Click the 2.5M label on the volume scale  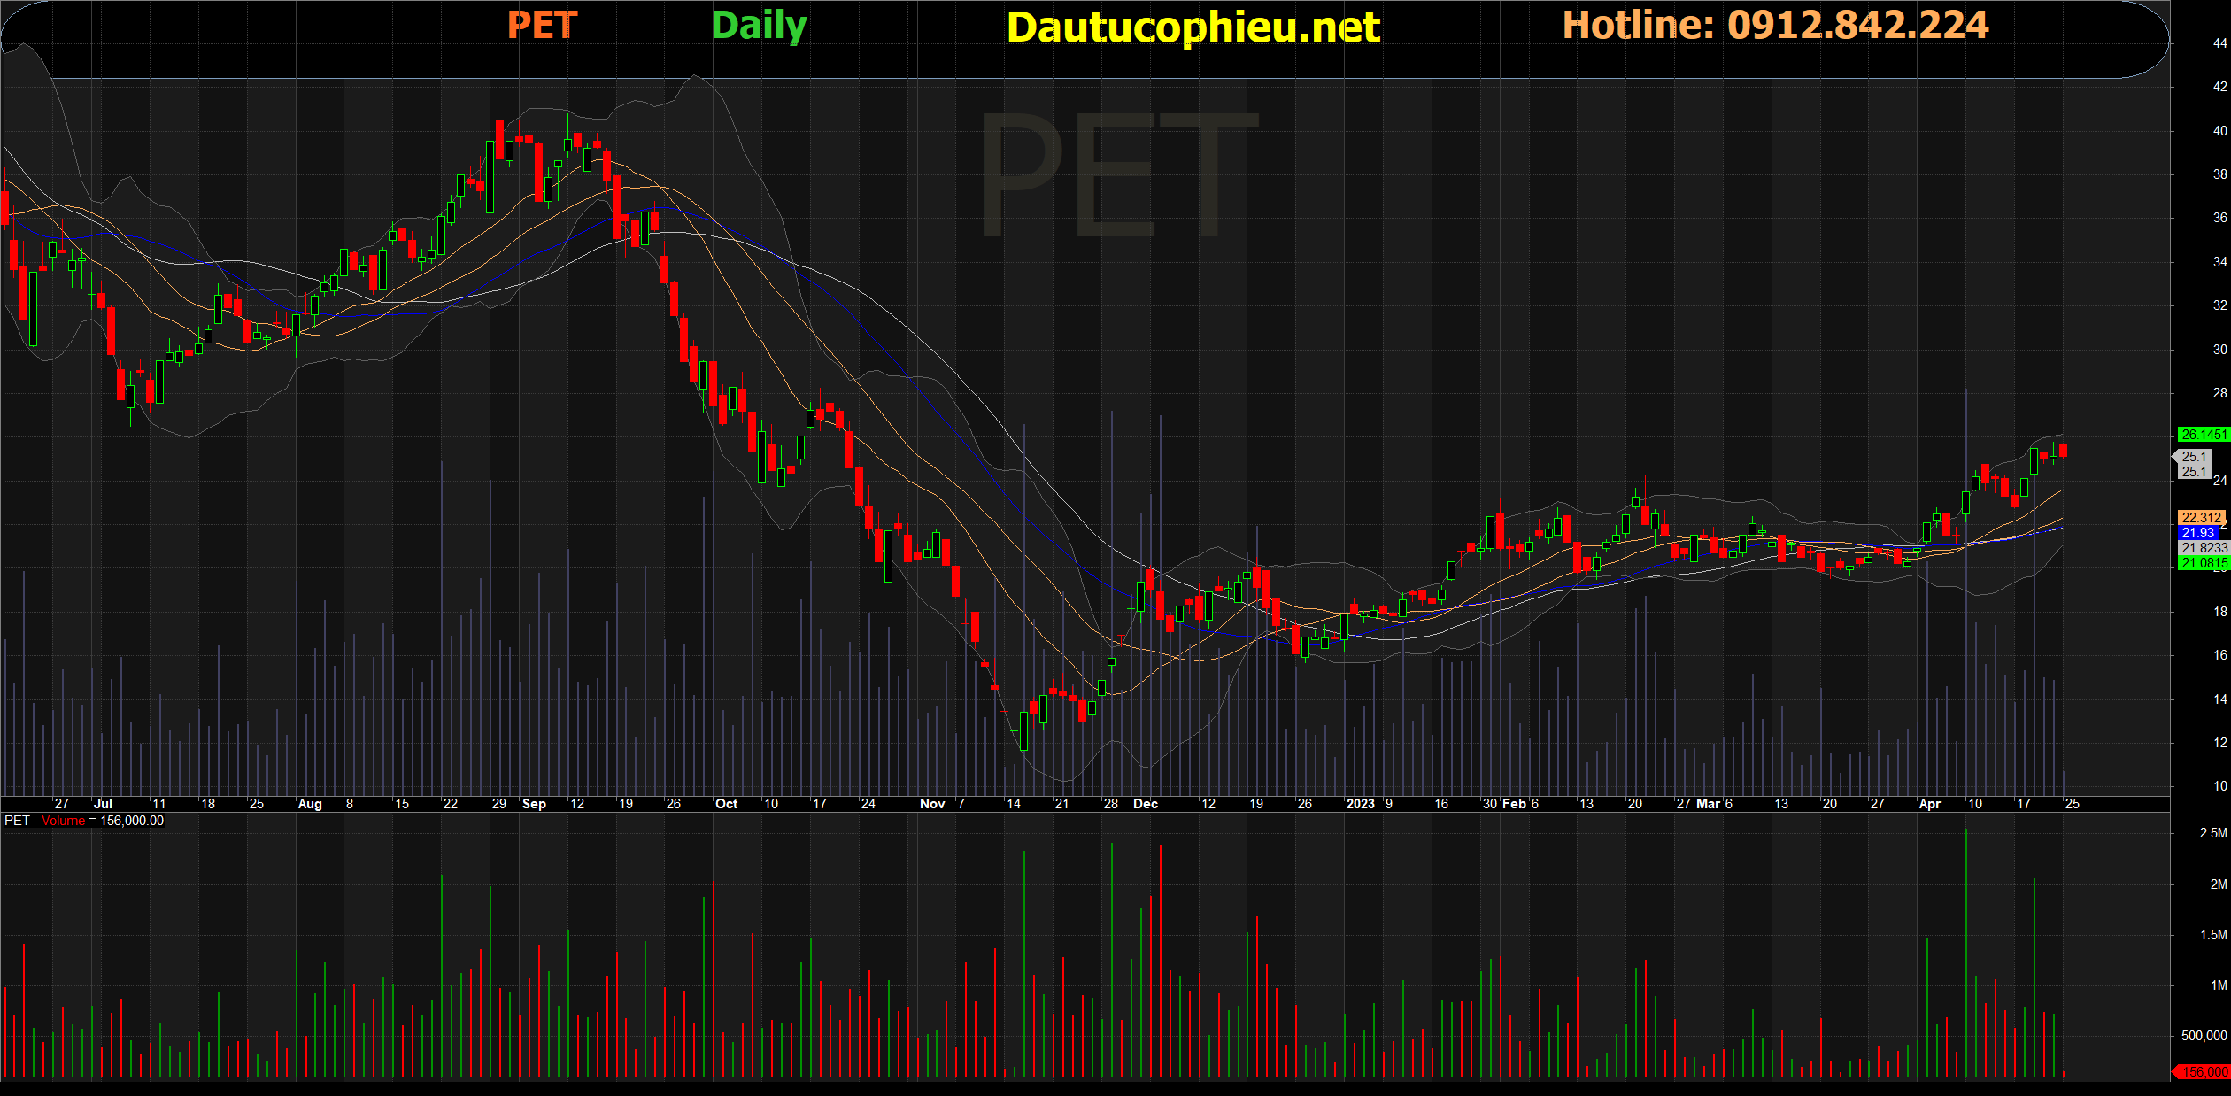coord(2212,833)
